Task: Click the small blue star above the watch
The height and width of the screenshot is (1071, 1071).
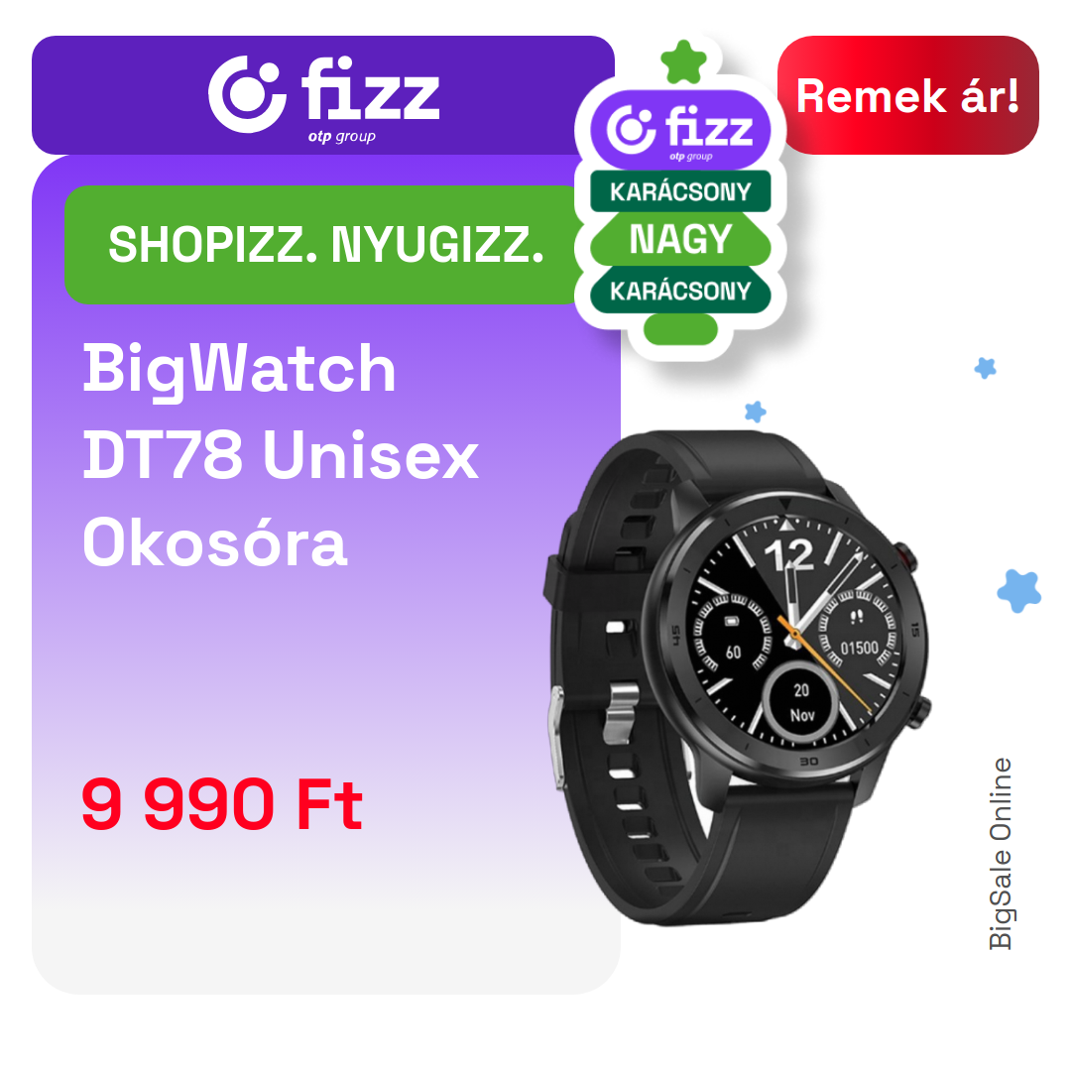Action: (755, 412)
